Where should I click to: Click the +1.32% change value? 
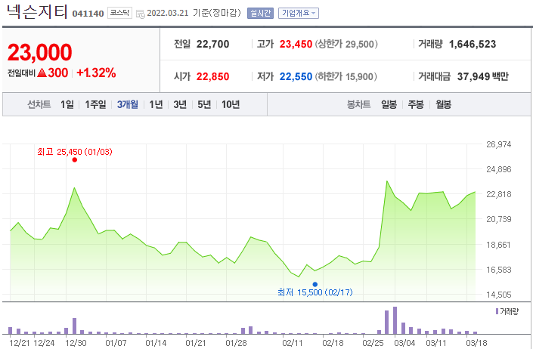pos(96,73)
